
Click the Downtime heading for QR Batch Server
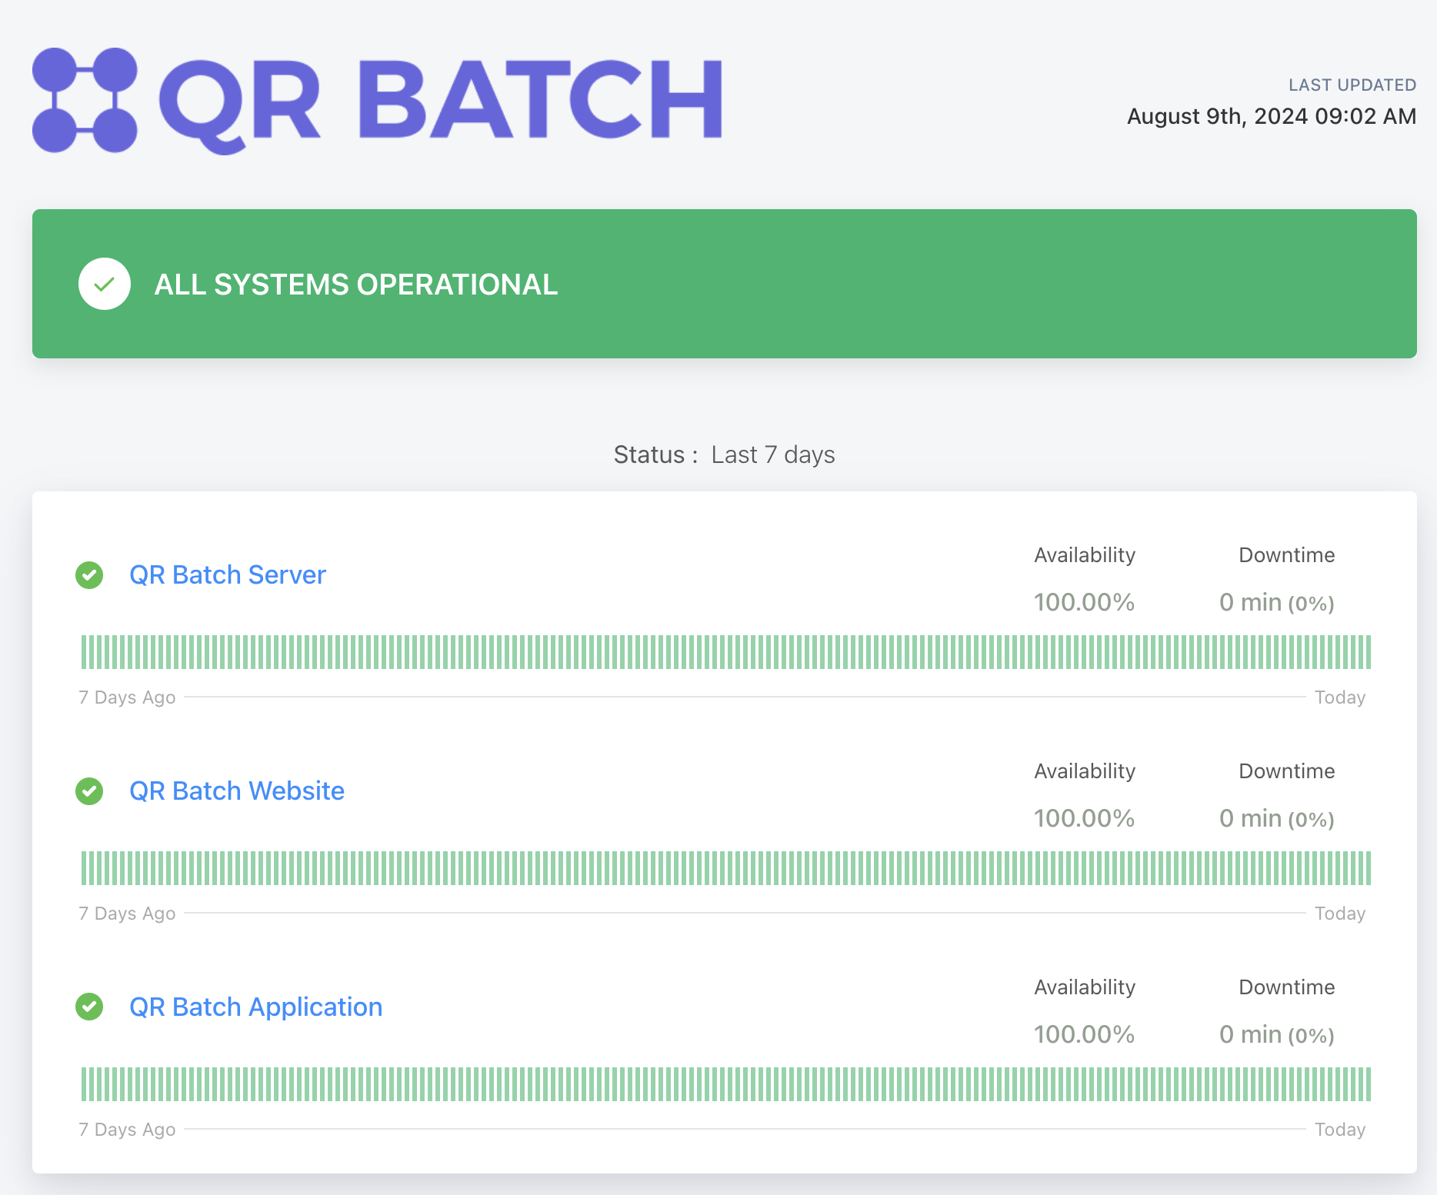click(1287, 555)
